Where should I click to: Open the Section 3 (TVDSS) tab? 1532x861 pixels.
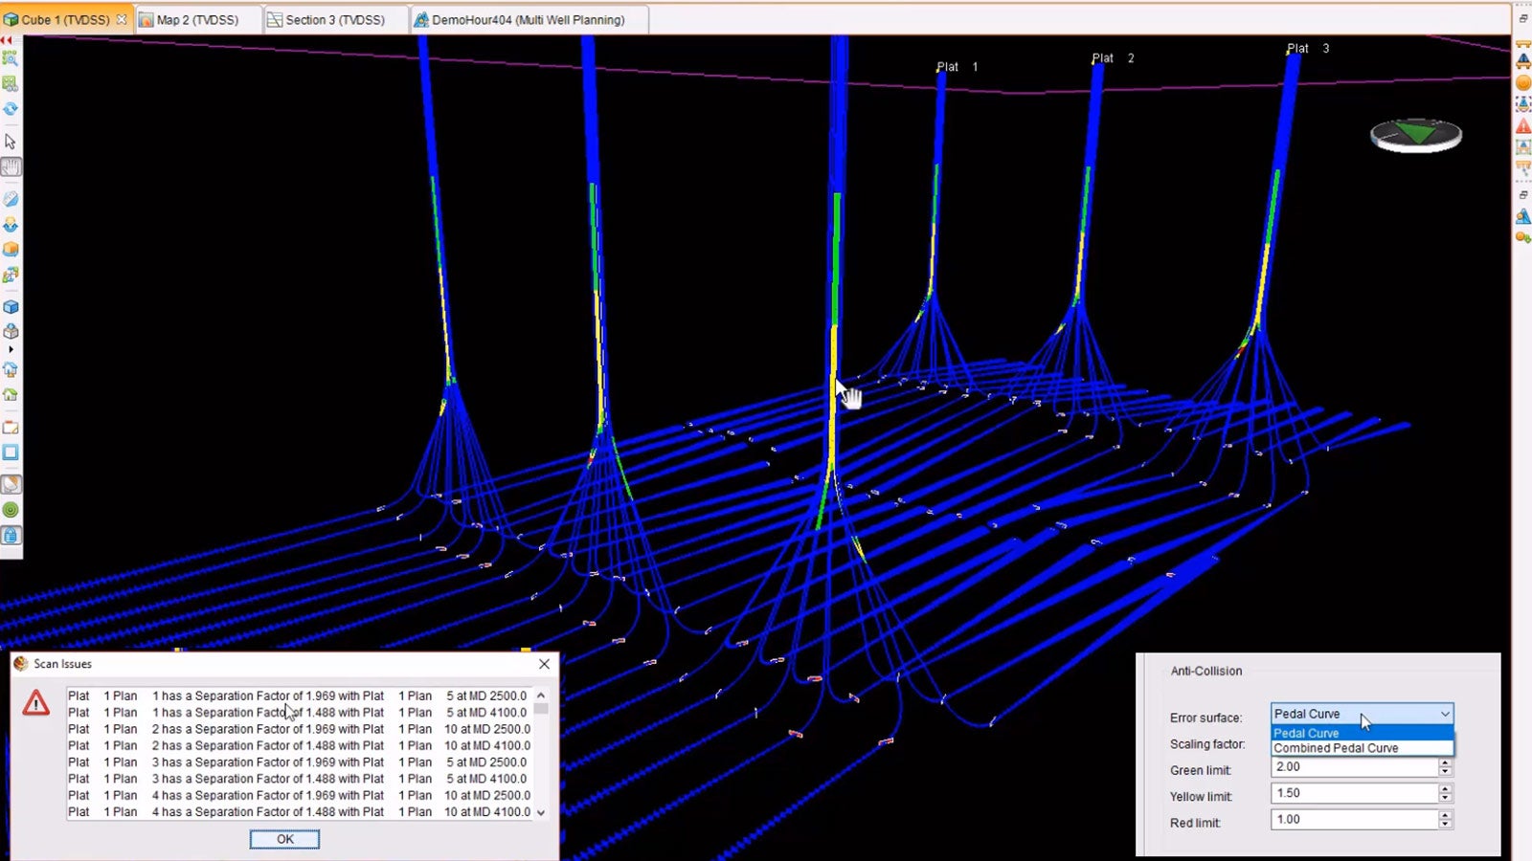click(335, 19)
